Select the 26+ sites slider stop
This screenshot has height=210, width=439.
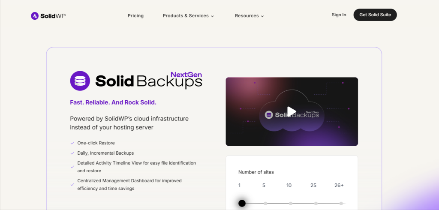[341, 204]
